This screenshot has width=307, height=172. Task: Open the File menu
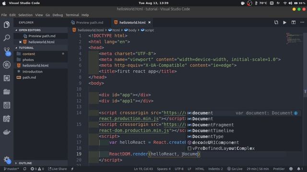tap(4, 15)
